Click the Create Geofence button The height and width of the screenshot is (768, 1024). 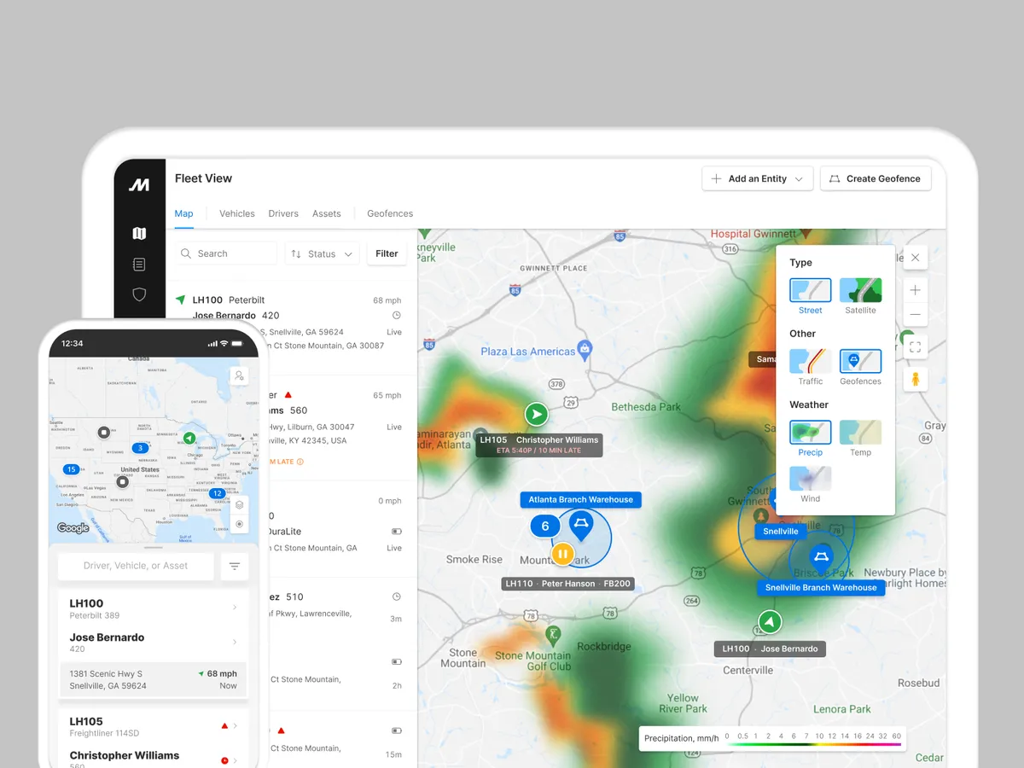[x=876, y=179]
